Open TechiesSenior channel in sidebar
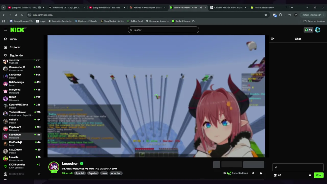Screen dimensions: 327x184 [x=22, y=114]
